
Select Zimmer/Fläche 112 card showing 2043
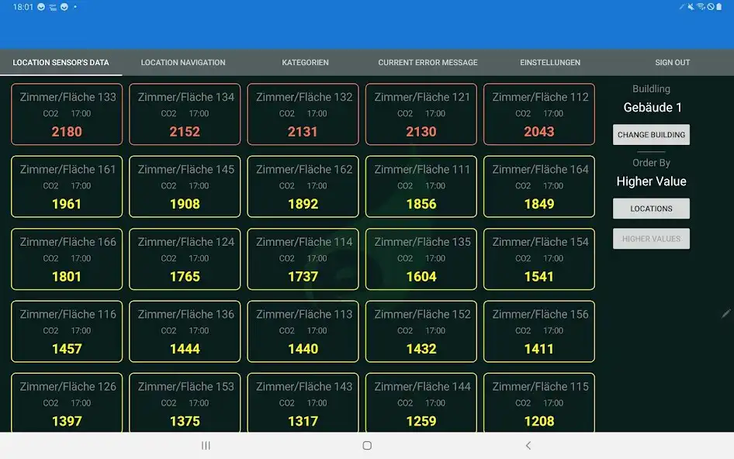[539, 115]
